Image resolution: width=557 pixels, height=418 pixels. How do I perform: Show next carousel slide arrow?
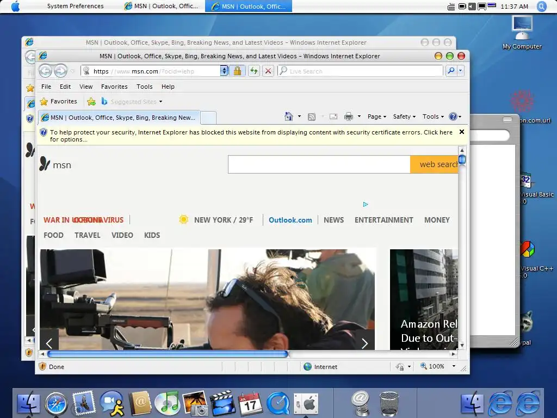tap(365, 343)
